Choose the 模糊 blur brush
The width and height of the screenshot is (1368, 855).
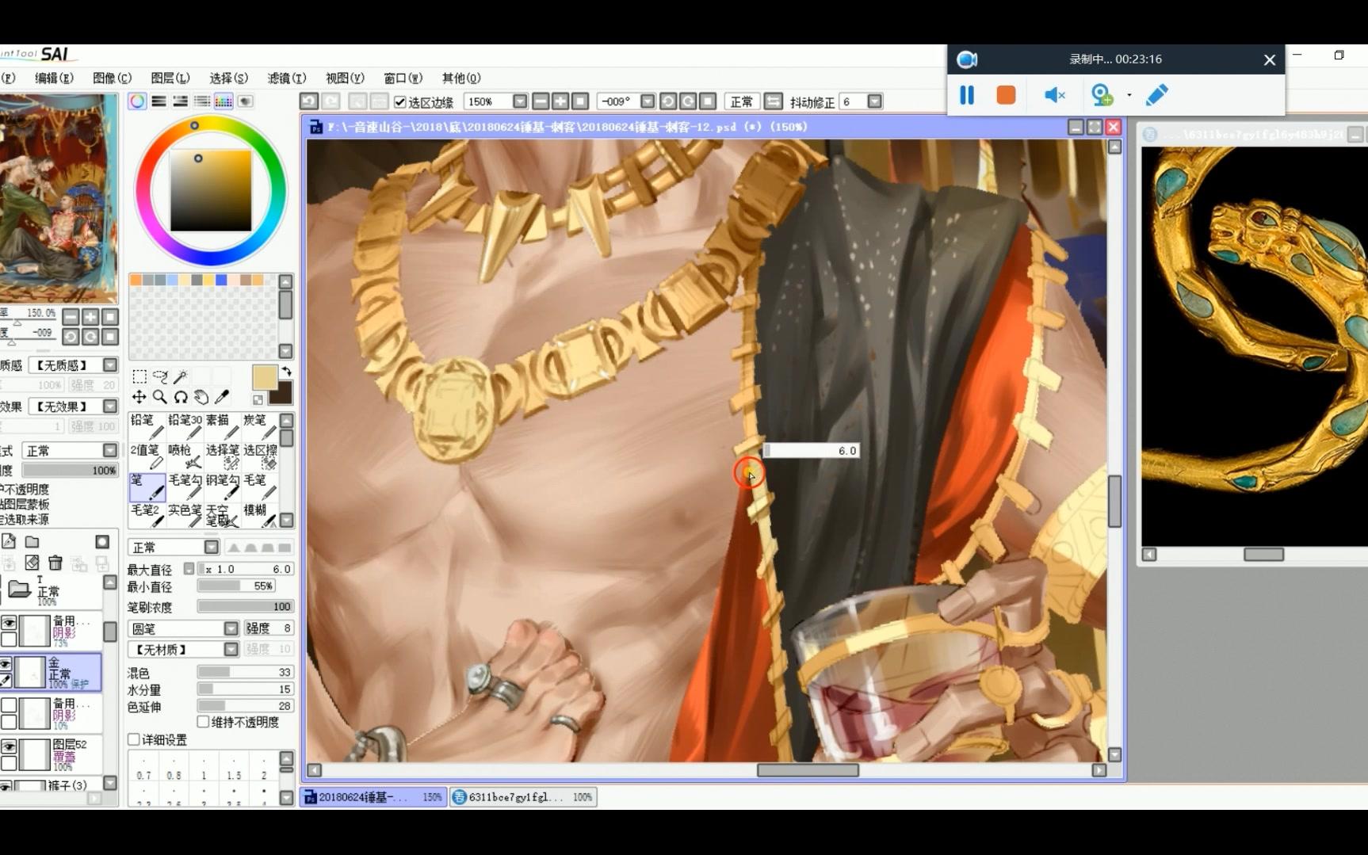point(260,515)
